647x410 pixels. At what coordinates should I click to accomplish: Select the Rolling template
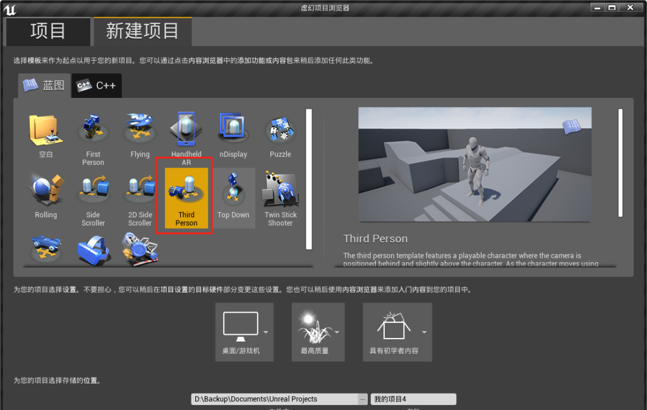tap(45, 197)
